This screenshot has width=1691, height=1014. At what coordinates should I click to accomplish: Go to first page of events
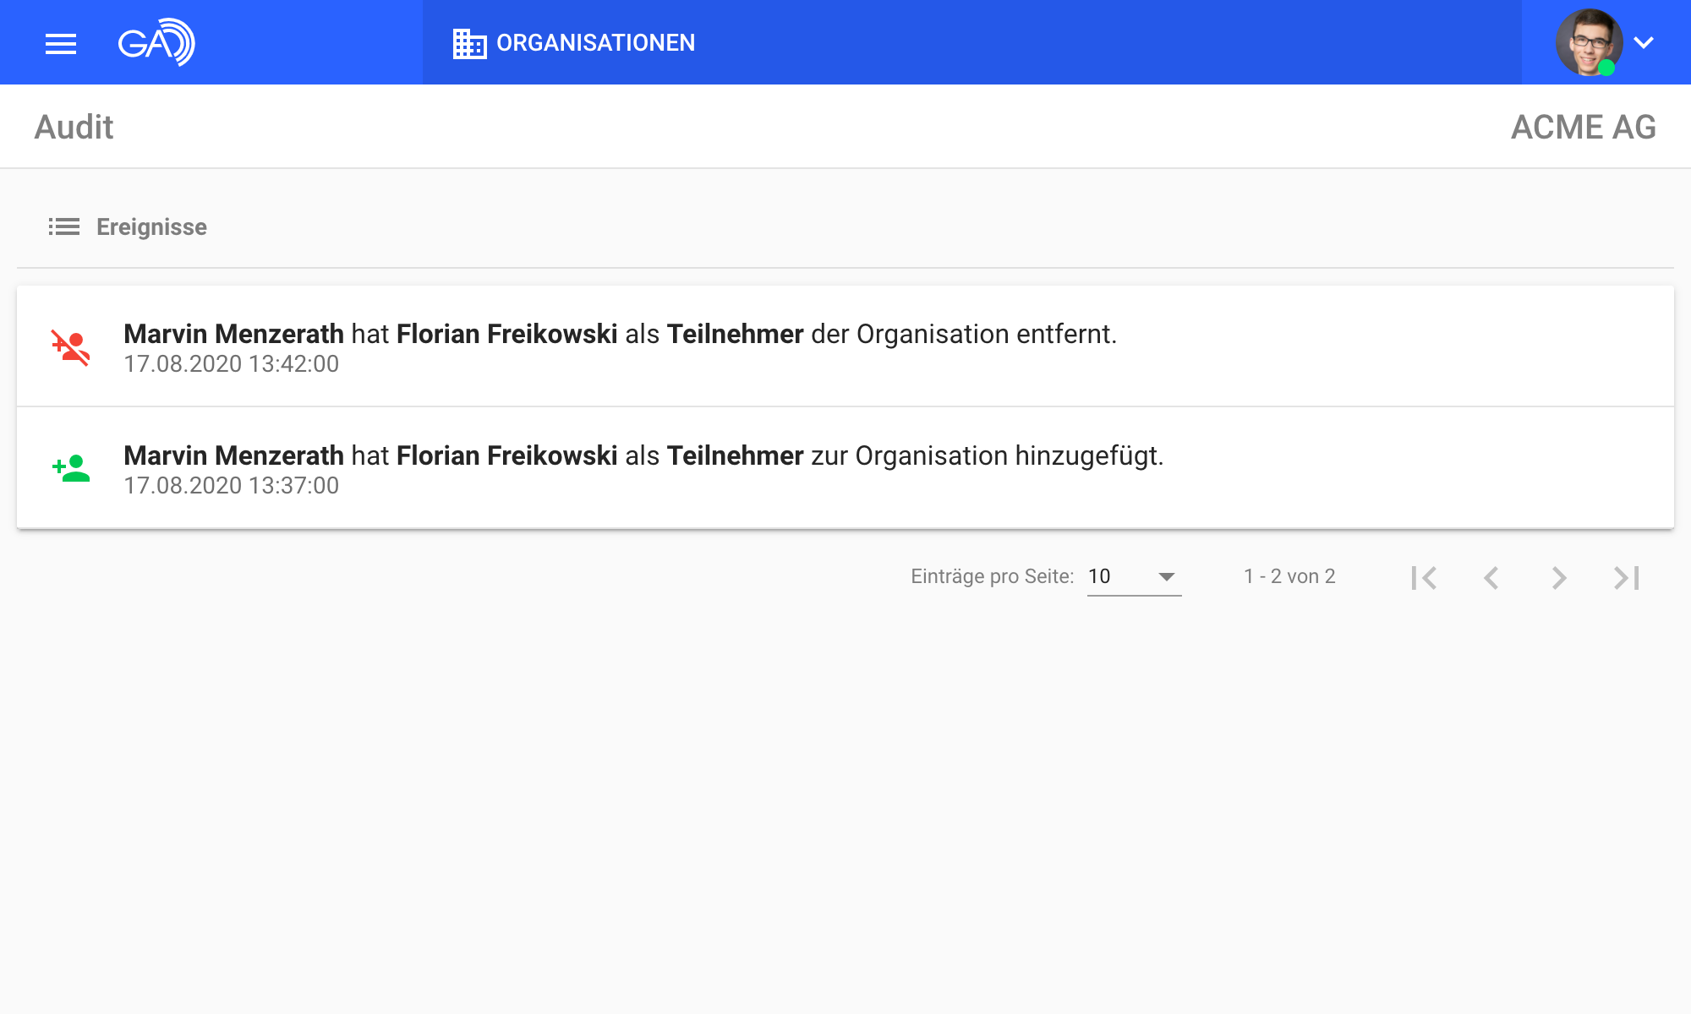coord(1424,577)
